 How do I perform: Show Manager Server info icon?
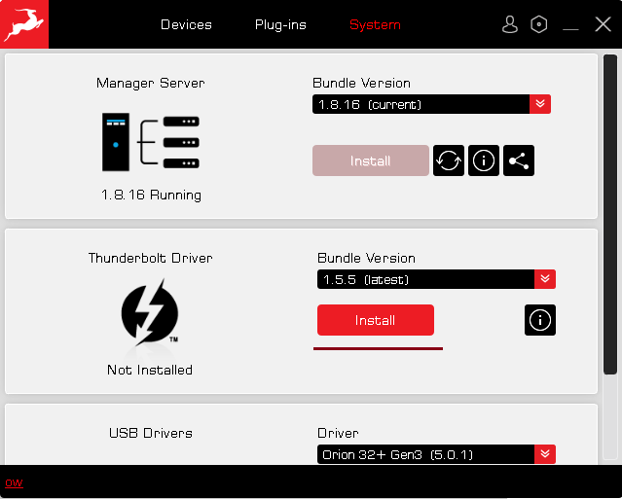pos(484,160)
